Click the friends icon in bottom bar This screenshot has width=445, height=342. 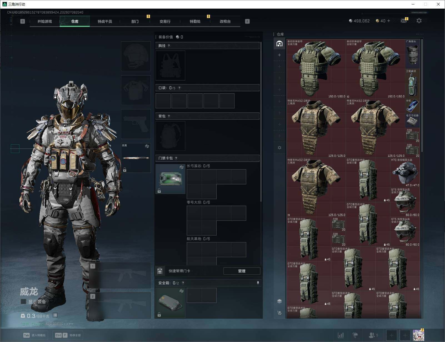(373, 335)
